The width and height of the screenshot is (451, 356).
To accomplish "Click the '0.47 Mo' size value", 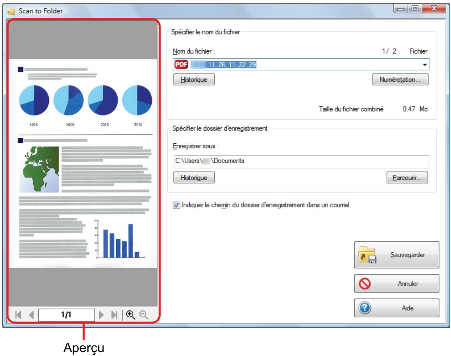I will pos(415,109).
